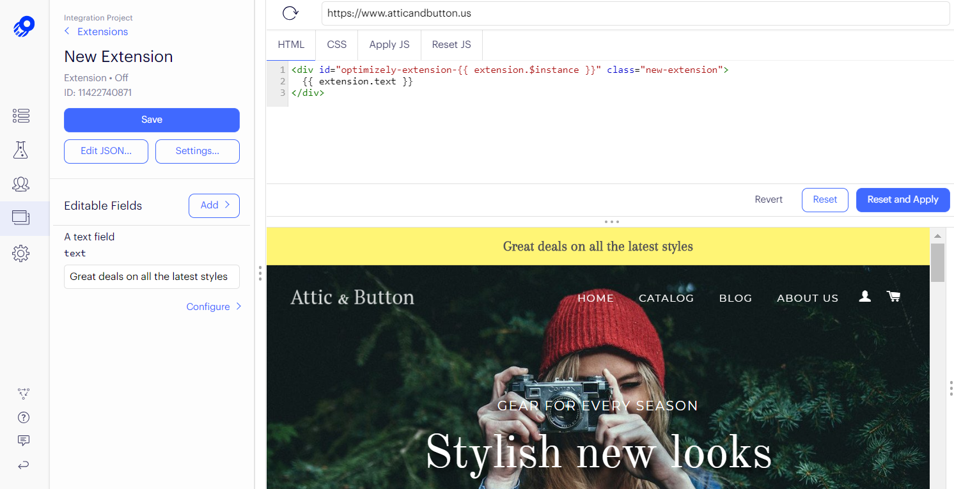Switch to the HTML tab

291,45
